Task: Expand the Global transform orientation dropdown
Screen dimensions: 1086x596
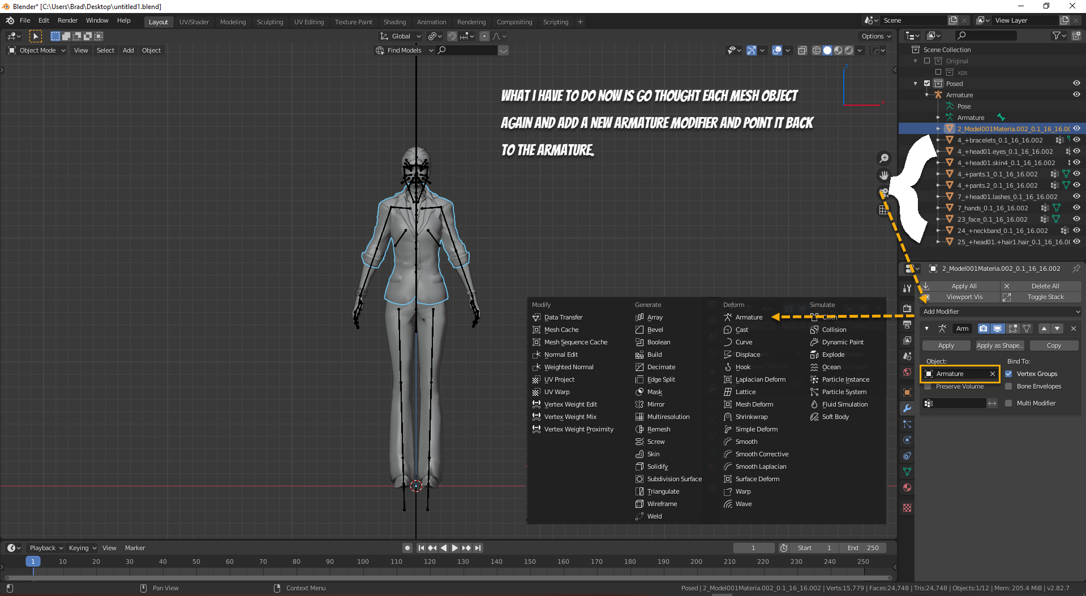Action: [x=401, y=36]
